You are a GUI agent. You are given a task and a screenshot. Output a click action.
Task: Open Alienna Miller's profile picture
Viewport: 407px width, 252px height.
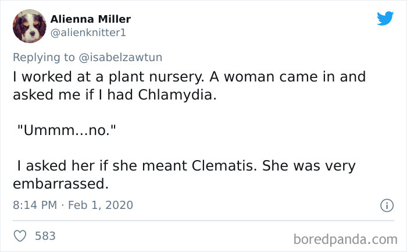click(x=29, y=26)
